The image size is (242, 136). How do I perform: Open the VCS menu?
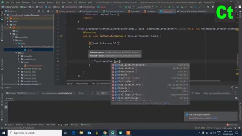75,3
